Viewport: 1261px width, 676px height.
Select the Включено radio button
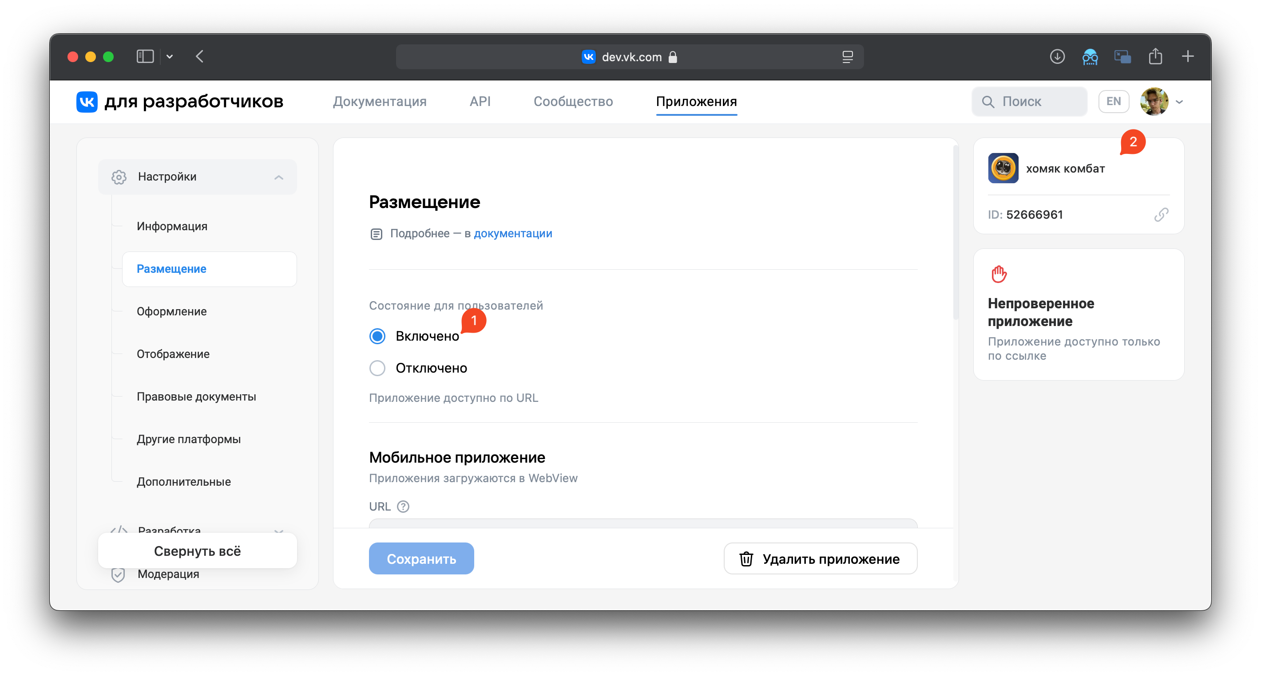377,336
